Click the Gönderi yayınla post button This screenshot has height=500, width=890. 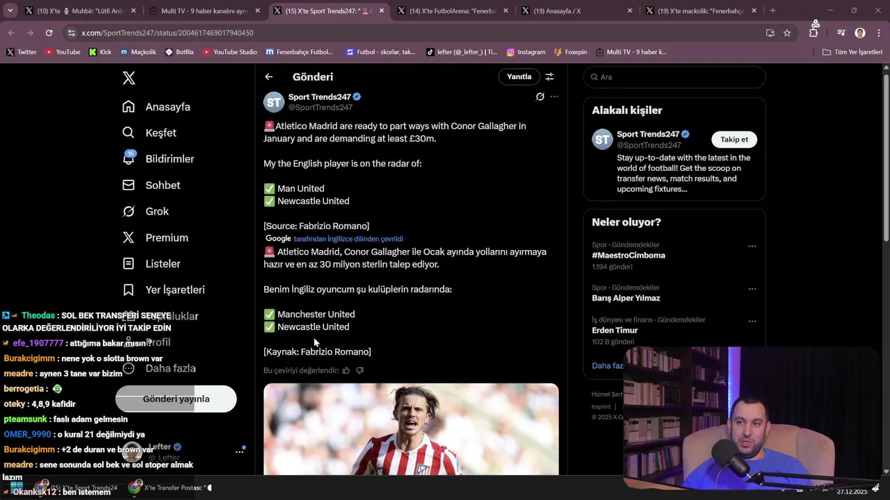[x=176, y=399]
